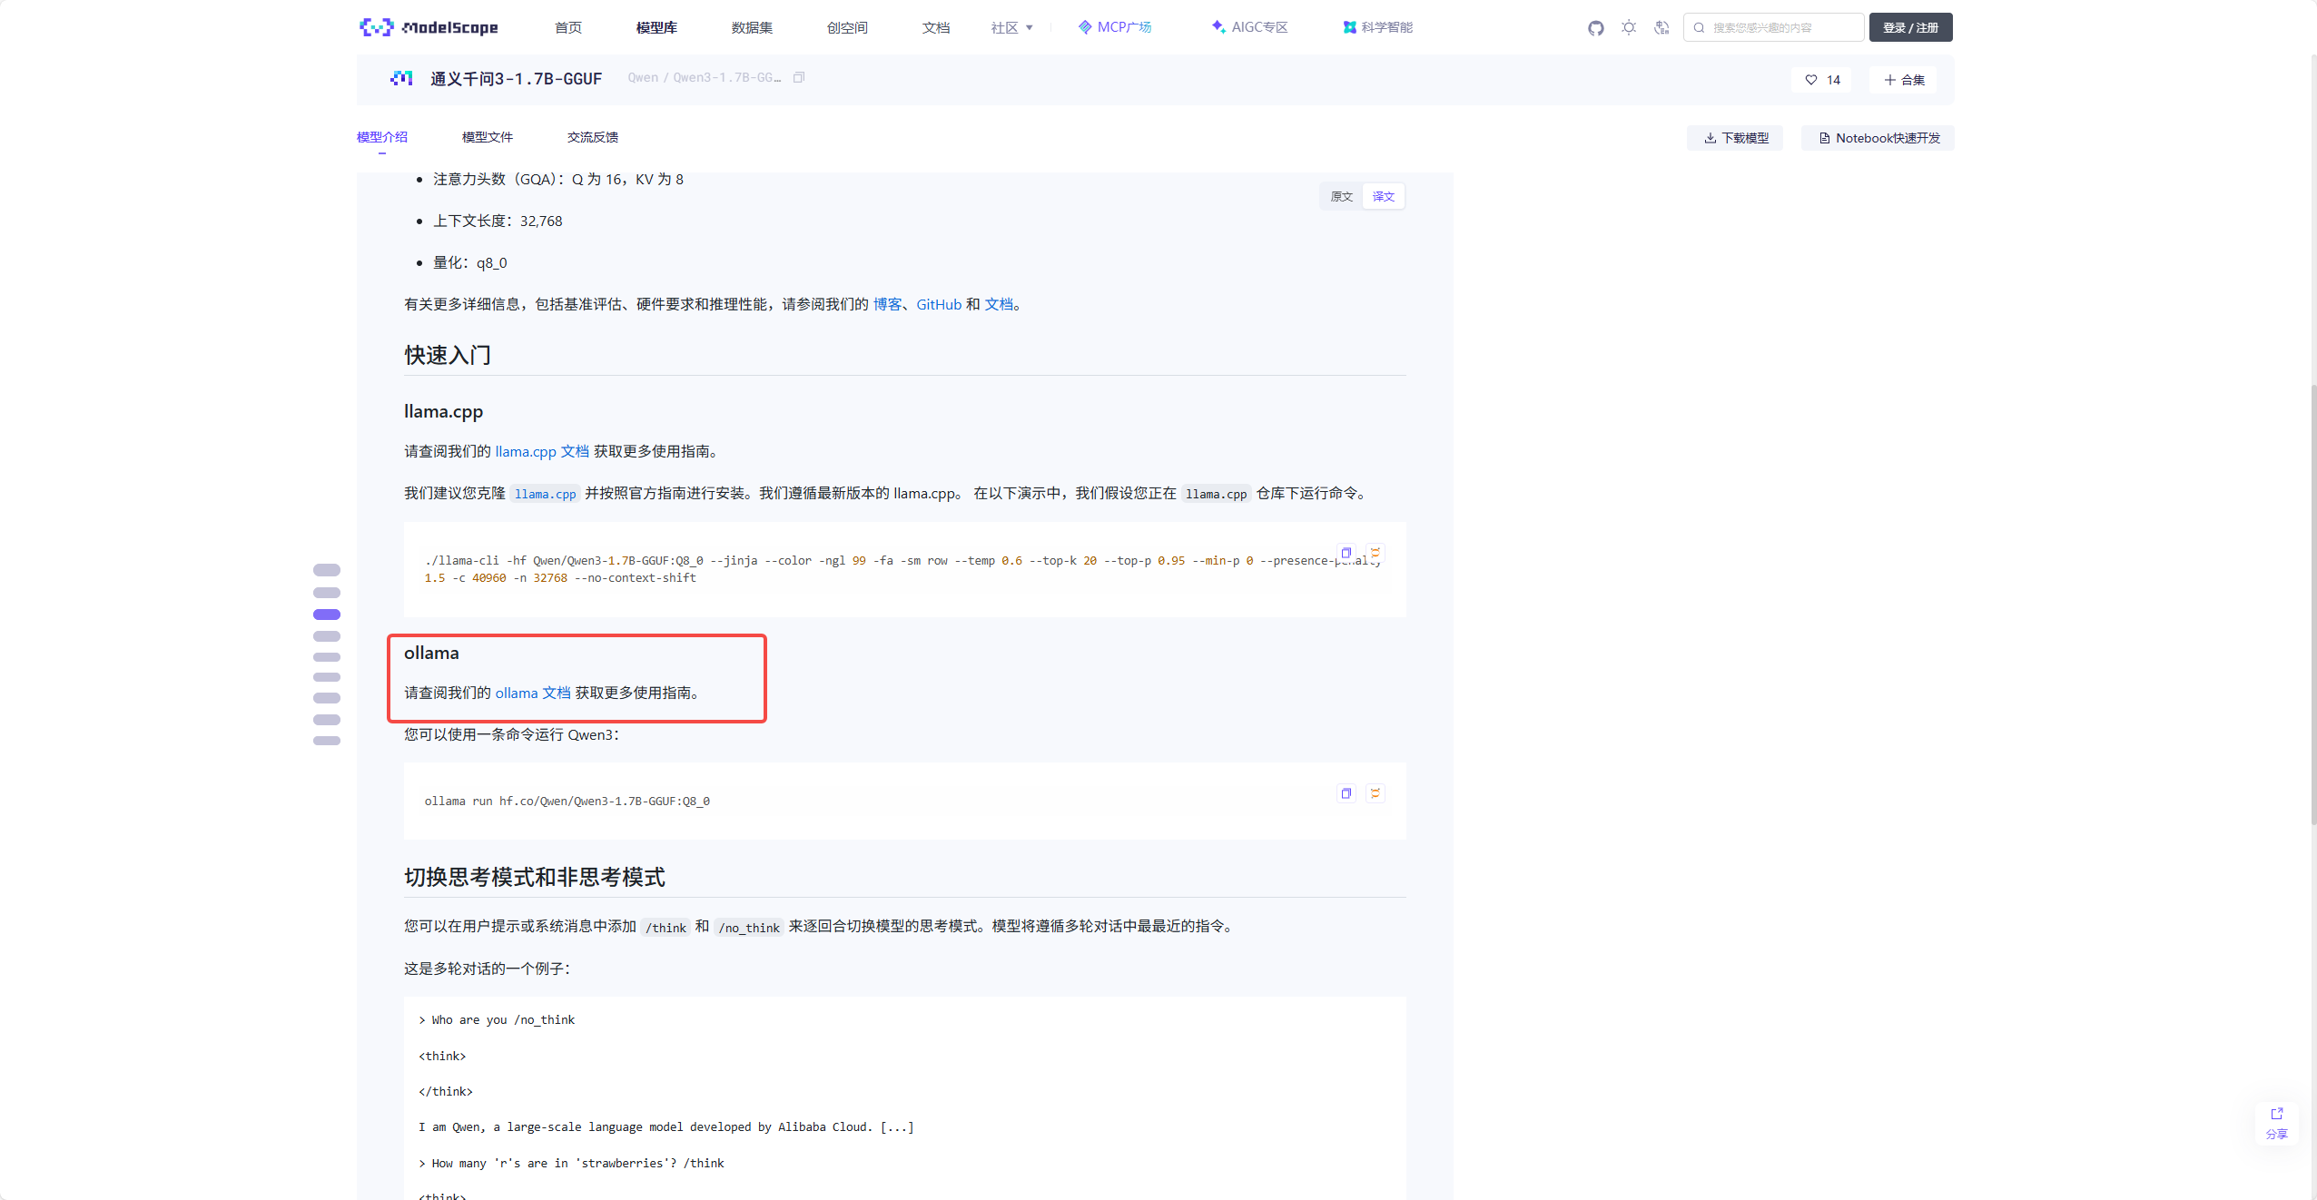Open the 下载模型 download options
This screenshot has width=2317, height=1200.
coord(1735,138)
